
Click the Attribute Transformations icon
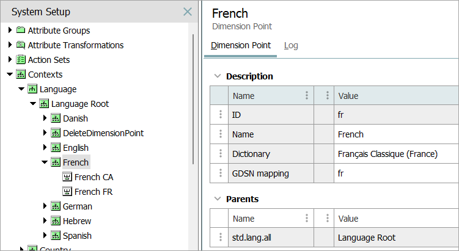pyautogui.click(x=21, y=45)
